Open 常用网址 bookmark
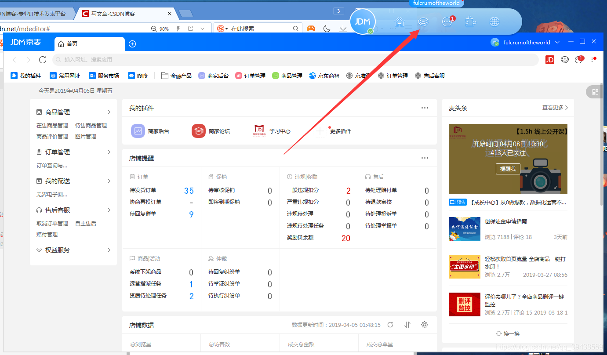Viewport: 607px width, 355px height. (x=65, y=76)
